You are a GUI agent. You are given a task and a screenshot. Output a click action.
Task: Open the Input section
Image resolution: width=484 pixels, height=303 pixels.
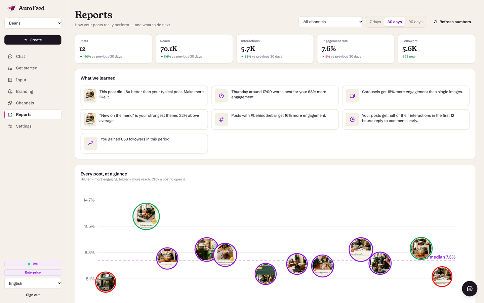coord(33,80)
